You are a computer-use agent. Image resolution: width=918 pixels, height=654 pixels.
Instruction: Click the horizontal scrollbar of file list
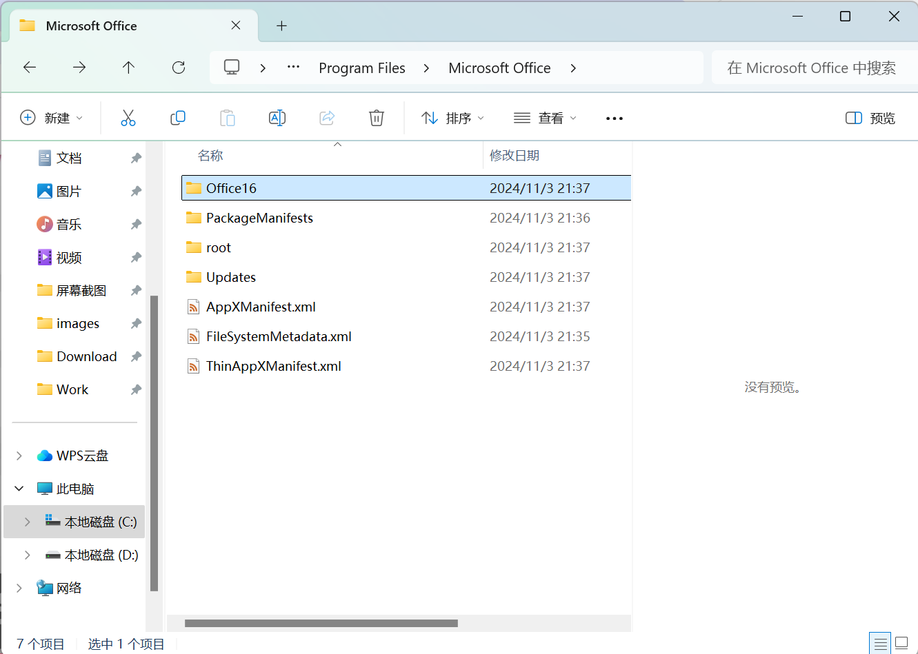[321, 623]
